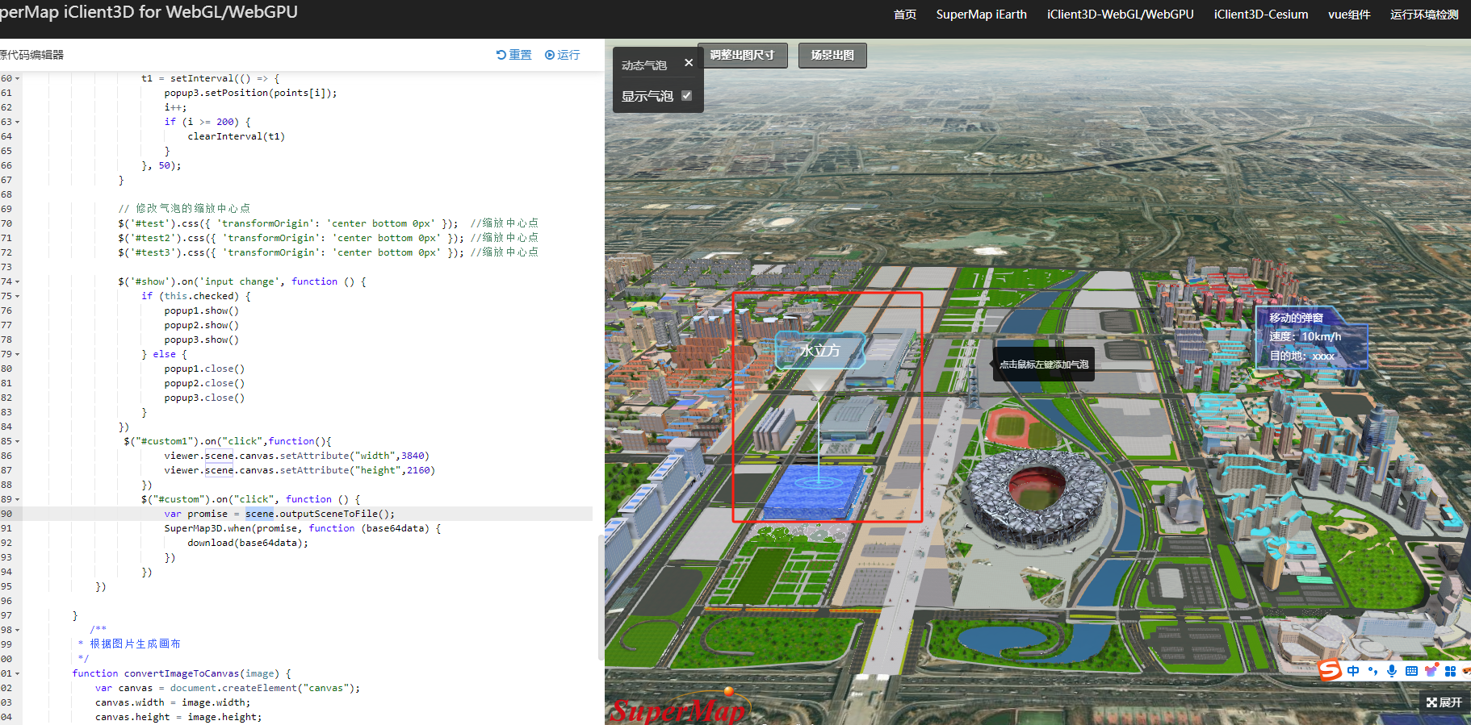The height and width of the screenshot is (725, 1471).
Task: Click code line with '#test2' transformOrigin
Action: click(328, 238)
